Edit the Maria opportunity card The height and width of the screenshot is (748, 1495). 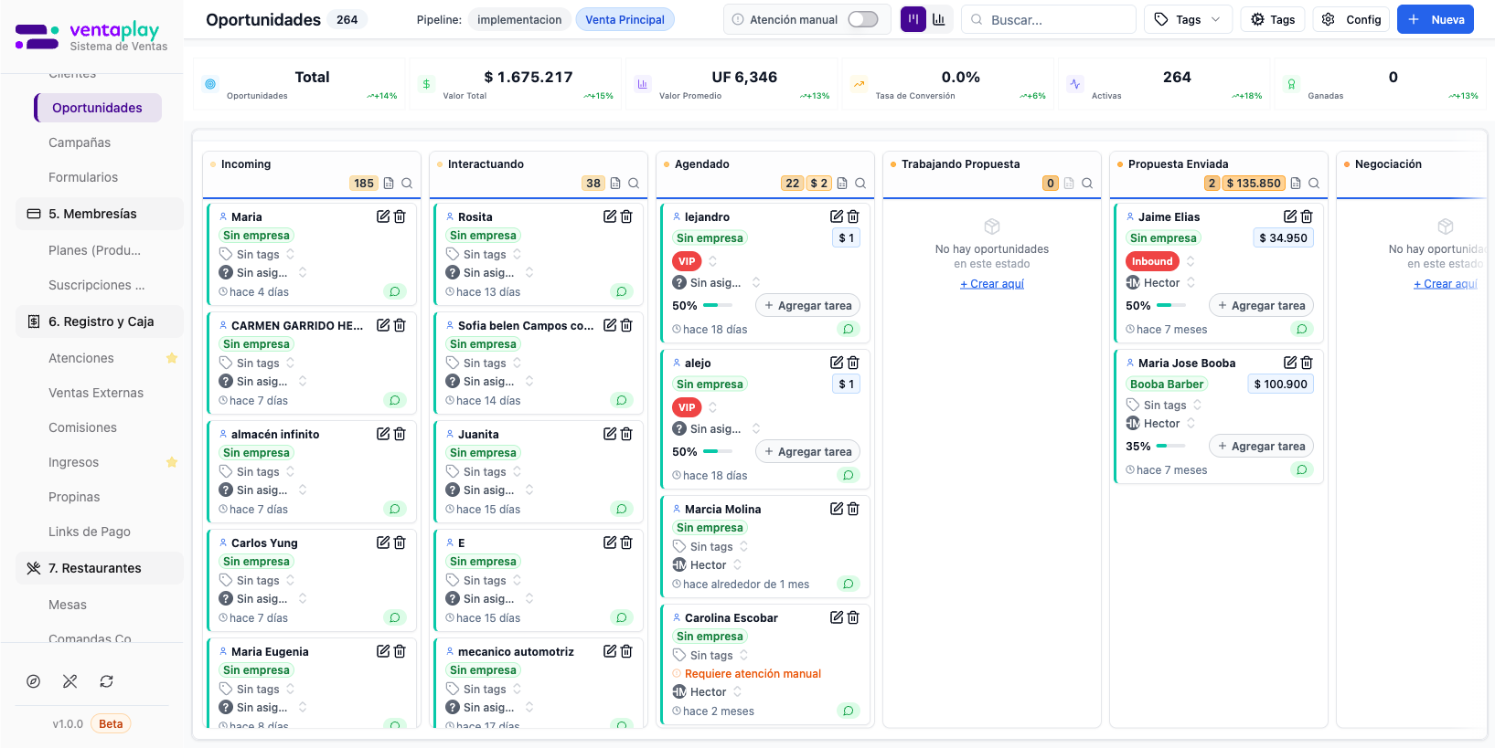(383, 216)
